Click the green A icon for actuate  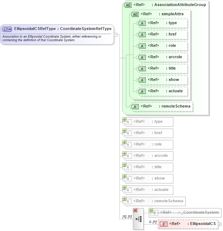click(142, 91)
